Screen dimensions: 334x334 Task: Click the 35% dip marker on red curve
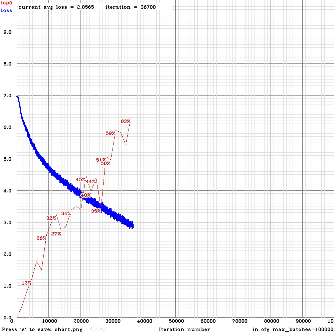96,211
